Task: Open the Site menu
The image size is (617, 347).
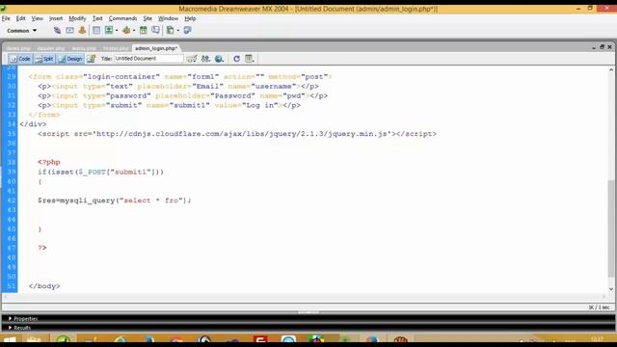Action: click(x=148, y=18)
